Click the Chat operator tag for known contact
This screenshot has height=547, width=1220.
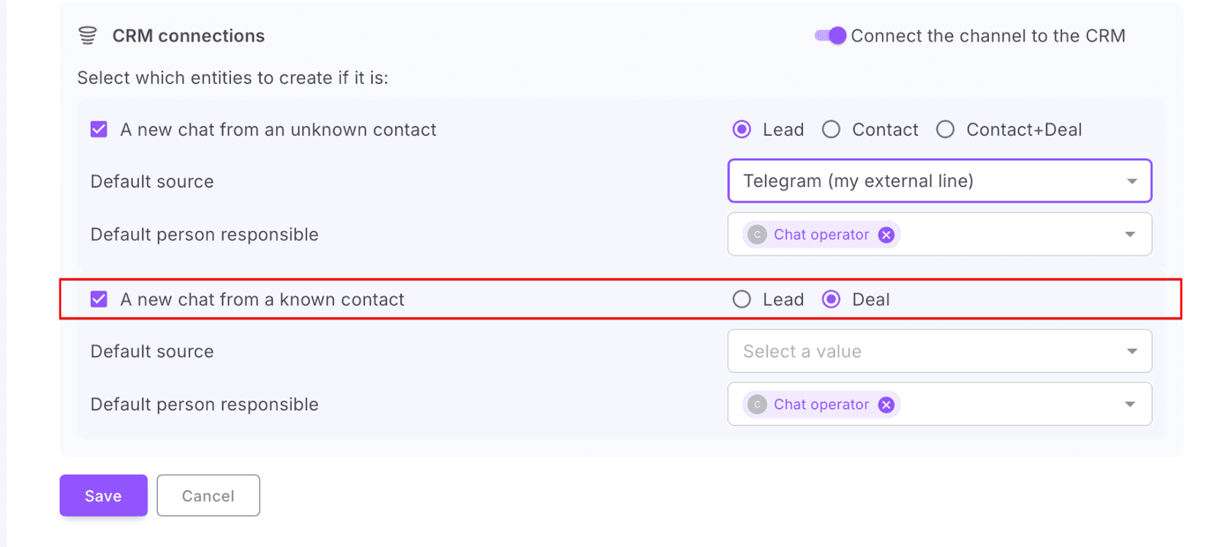(821, 405)
